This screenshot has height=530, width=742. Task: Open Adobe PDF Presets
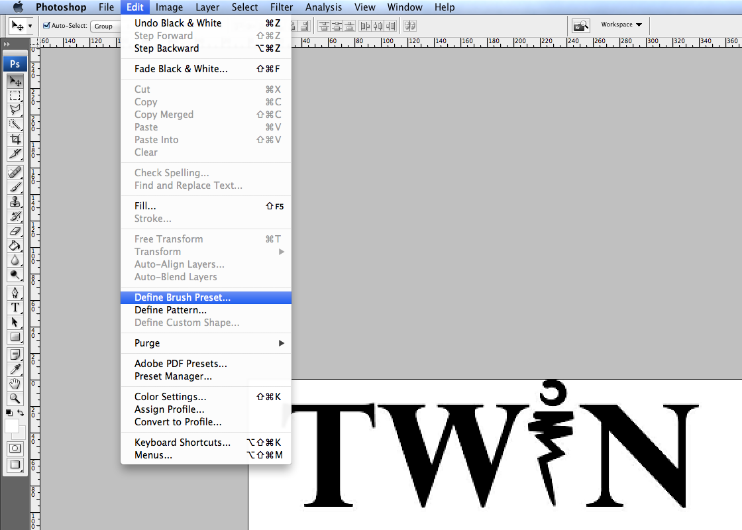206,364
